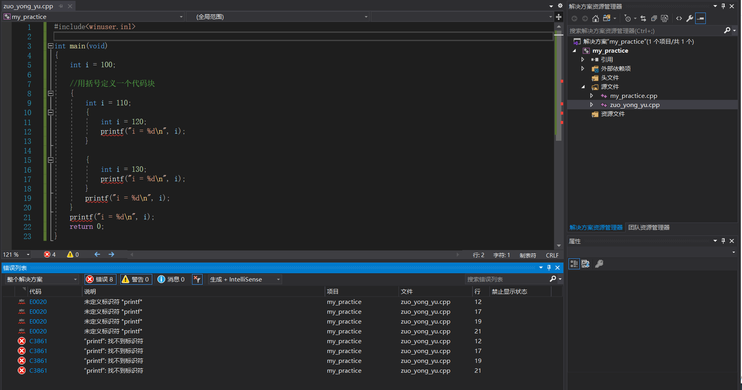Click the Home icon in Solution Explorer toolbar
The image size is (742, 390).
596,18
